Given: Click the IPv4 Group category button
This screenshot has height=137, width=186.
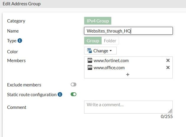Looking at the screenshot, I should (98, 21).
